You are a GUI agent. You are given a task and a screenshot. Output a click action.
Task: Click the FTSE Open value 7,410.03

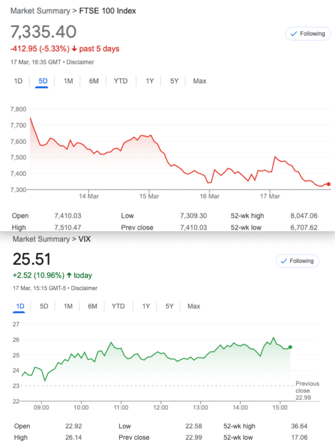tap(68, 216)
